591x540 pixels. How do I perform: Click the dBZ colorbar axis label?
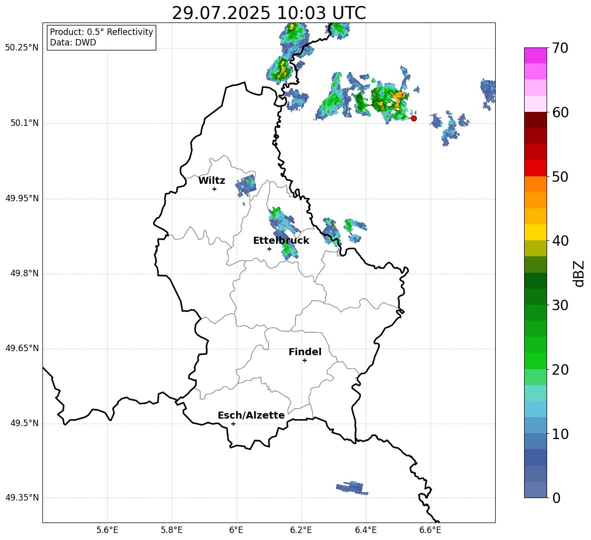point(579,273)
